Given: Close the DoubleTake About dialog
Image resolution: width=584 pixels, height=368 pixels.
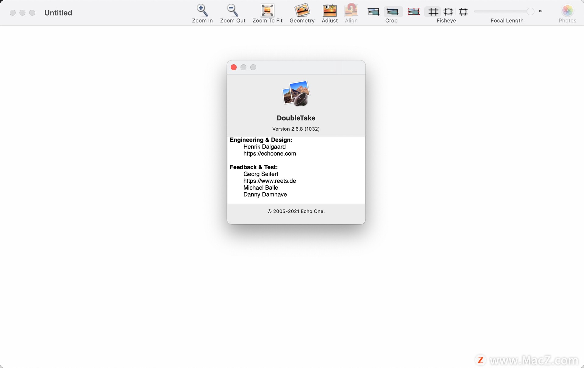Looking at the screenshot, I should pos(234,67).
